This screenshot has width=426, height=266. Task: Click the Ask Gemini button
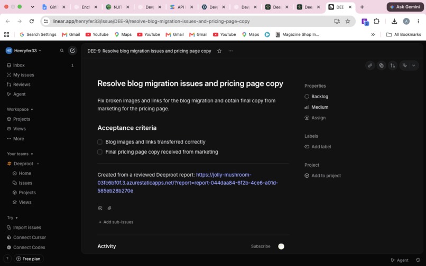tap(405, 7)
